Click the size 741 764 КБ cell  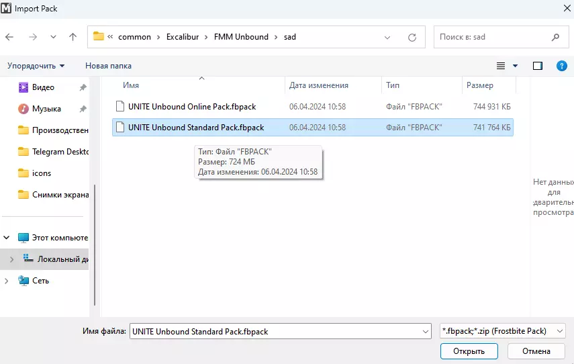(491, 128)
